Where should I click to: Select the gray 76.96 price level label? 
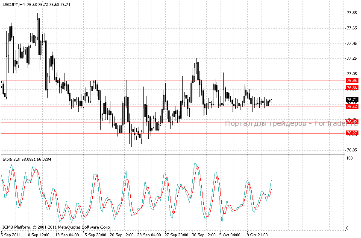tap(352, 81)
